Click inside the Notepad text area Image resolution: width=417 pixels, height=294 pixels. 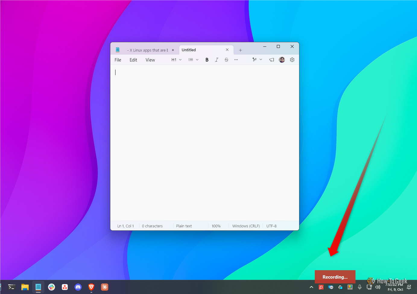point(205,143)
